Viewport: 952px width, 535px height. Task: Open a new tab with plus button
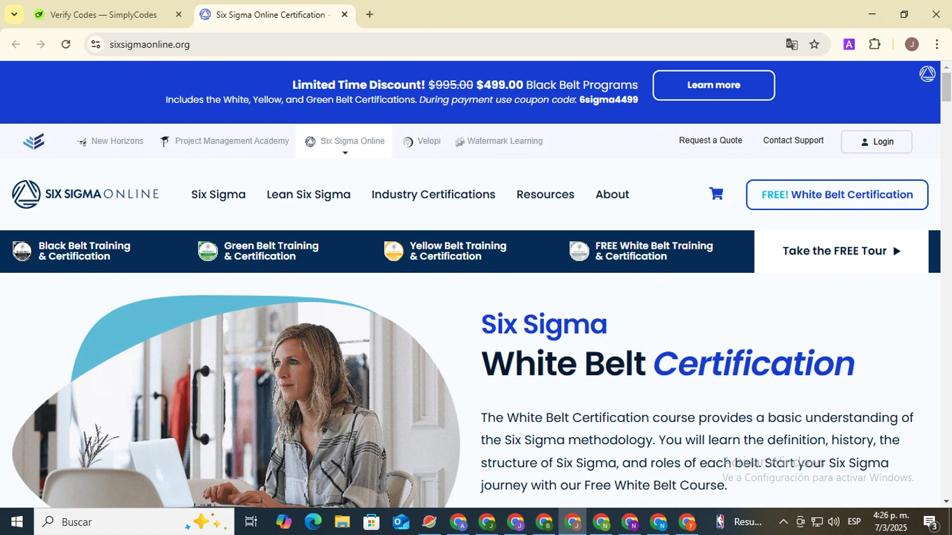369,15
